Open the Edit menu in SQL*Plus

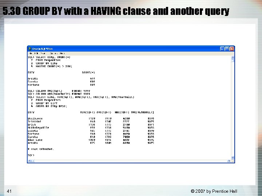point(36,53)
